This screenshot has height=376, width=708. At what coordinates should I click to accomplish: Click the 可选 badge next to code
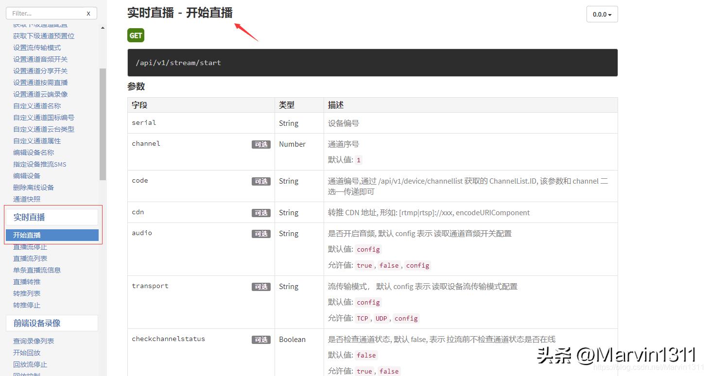[261, 181]
